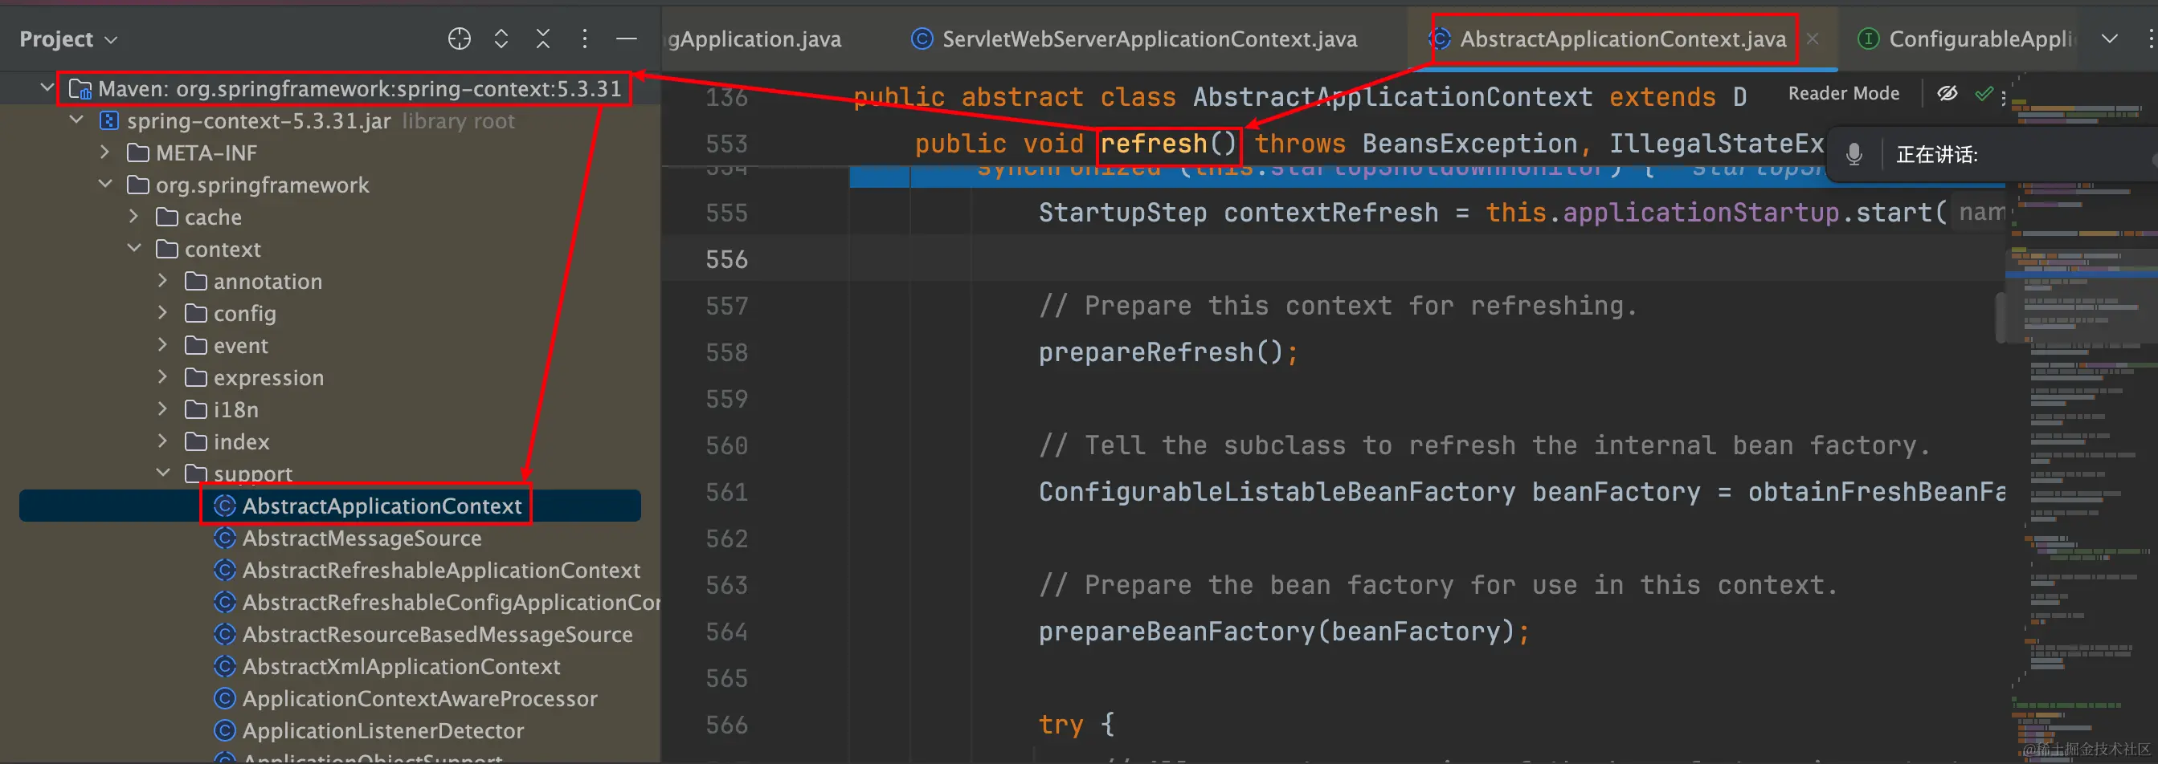Expand the config folder
Image resolution: width=2158 pixels, height=764 pixels.
click(163, 313)
